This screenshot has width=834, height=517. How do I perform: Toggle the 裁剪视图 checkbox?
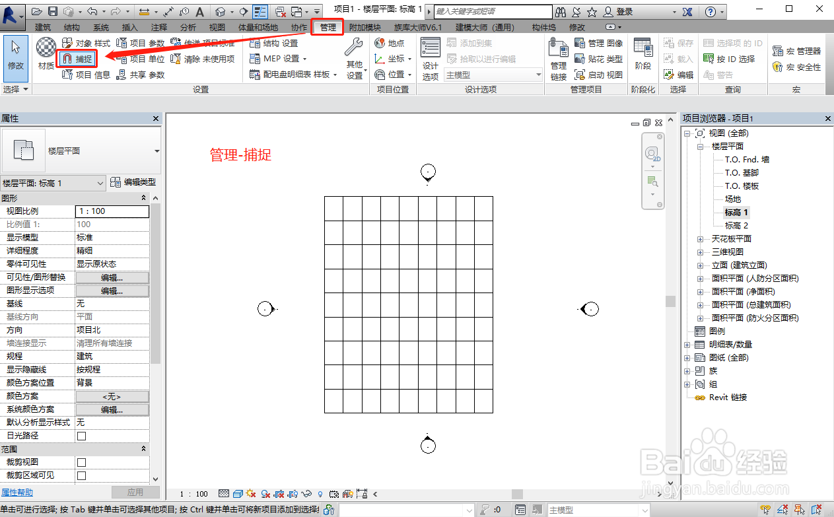[82, 462]
